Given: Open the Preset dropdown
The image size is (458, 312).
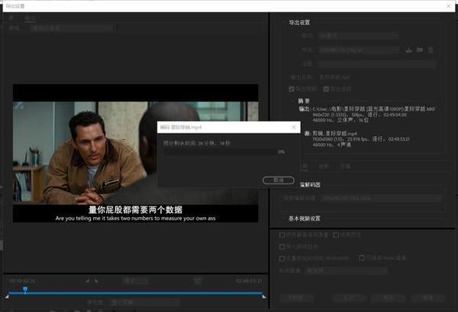Looking at the screenshot, I should point(359,50).
